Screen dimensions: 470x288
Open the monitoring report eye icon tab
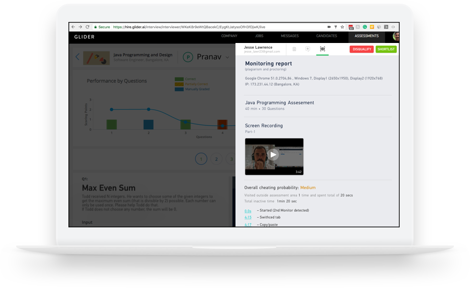click(322, 49)
